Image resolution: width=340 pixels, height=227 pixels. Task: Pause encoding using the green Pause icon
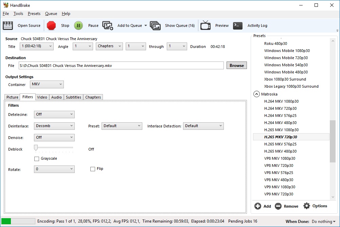(78, 25)
